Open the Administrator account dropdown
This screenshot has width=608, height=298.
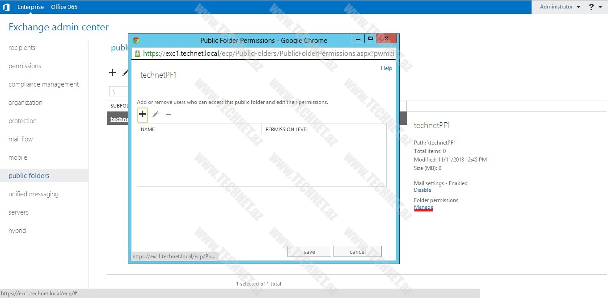point(560,7)
